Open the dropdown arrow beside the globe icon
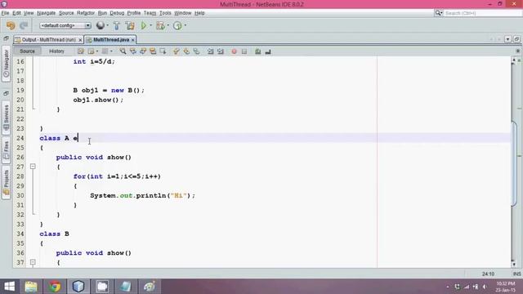Screen dimensions: 523x294 (x=107, y=25)
